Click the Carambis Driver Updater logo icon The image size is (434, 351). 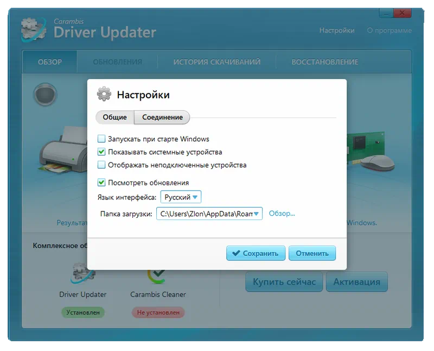(x=34, y=30)
